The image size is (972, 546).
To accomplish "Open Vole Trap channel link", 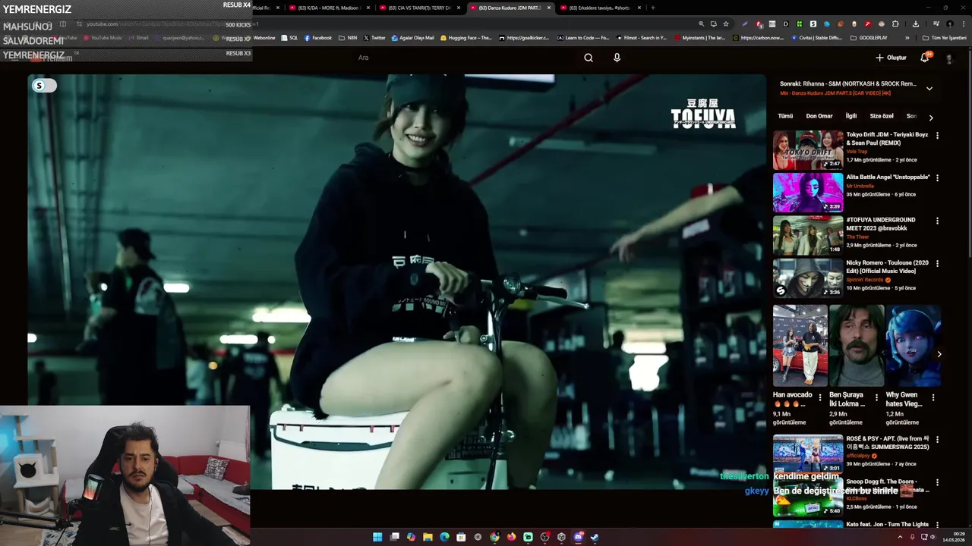I will coord(857,152).
